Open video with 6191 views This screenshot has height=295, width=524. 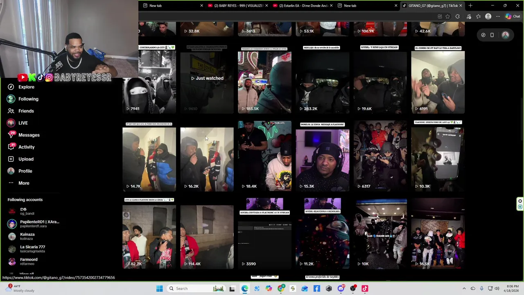coord(438,79)
